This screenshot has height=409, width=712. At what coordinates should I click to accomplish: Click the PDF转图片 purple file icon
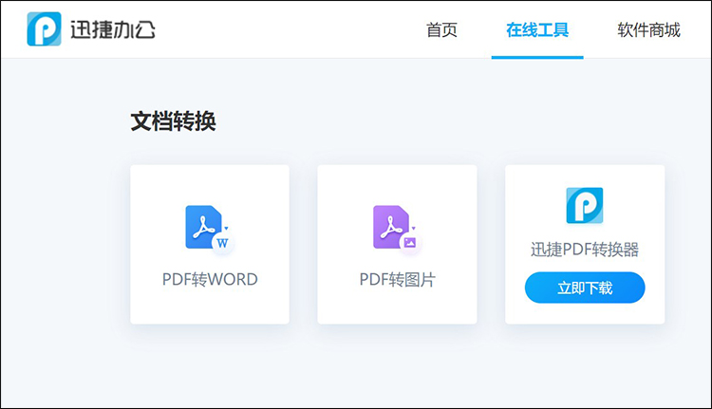(x=398, y=229)
